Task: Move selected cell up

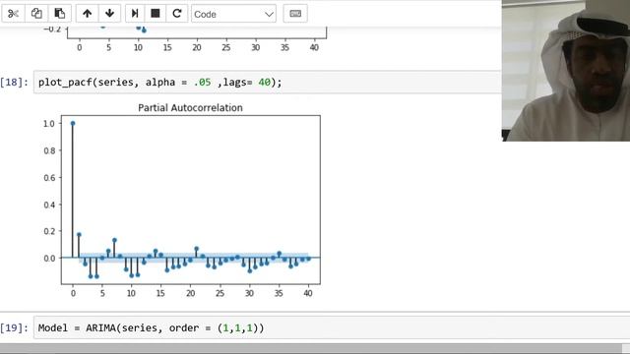Action: (x=88, y=14)
